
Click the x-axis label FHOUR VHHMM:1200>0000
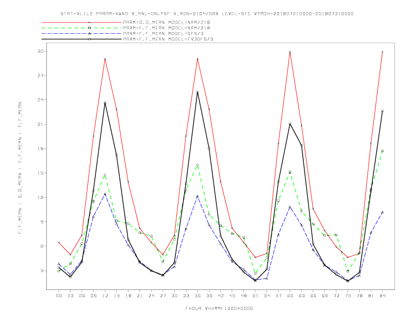[x=219, y=308]
